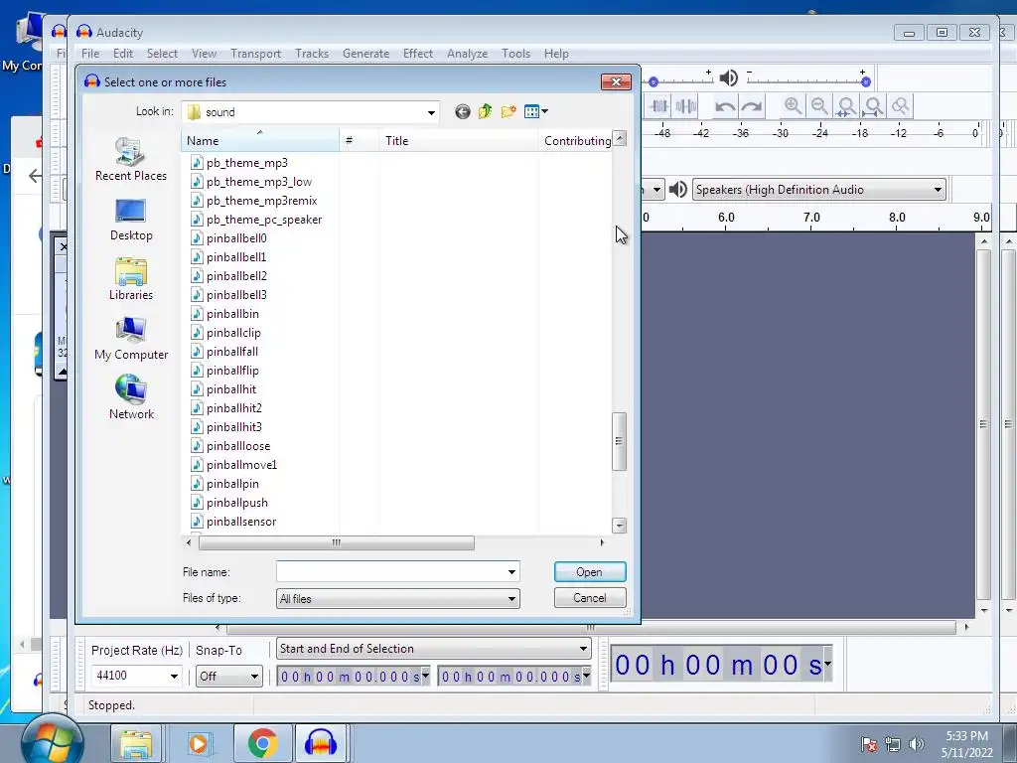Open Libraries in dialog sidebar

click(x=131, y=279)
